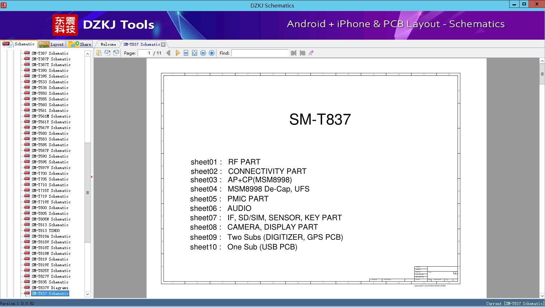Click PDF icon of SM-T590 Schematic

pos(27,156)
